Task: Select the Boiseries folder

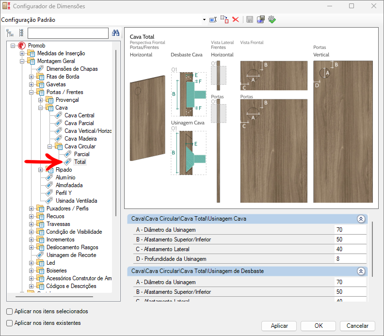Action: coord(57,271)
